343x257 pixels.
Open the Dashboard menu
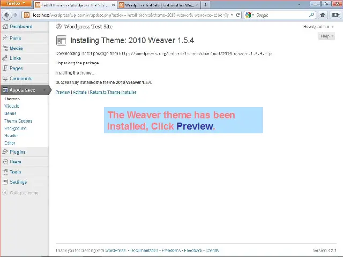(x=21, y=26)
